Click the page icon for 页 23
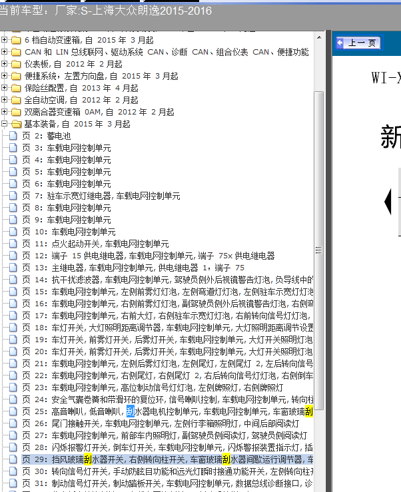401x492 pixels. tap(13, 387)
